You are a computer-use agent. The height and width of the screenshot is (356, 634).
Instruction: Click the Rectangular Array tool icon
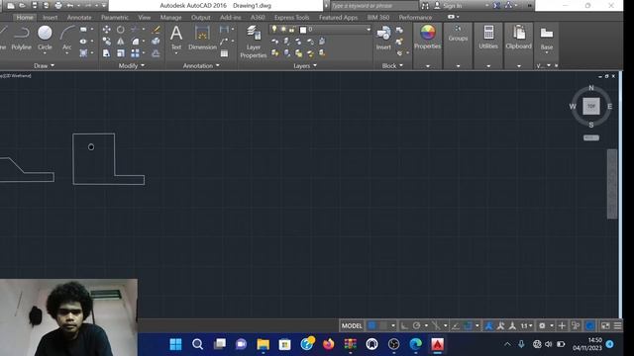[x=135, y=53]
